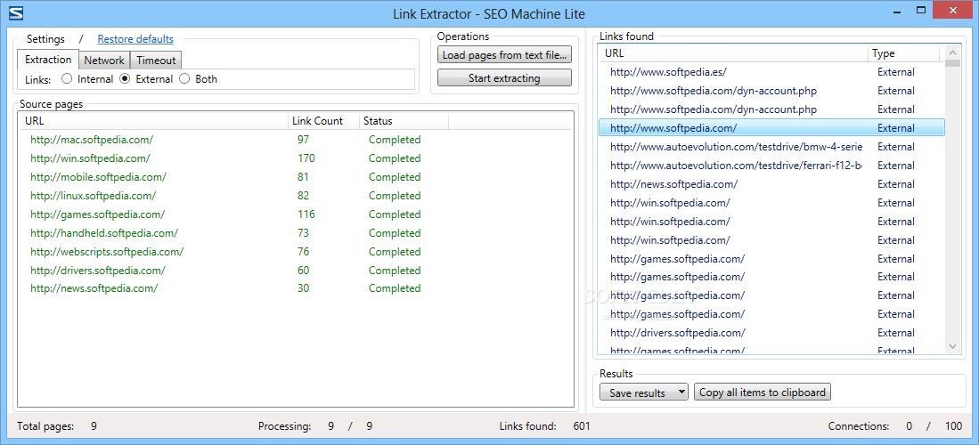Click the Processing label in status bar
The width and height of the screenshot is (979, 445).
coord(285,427)
